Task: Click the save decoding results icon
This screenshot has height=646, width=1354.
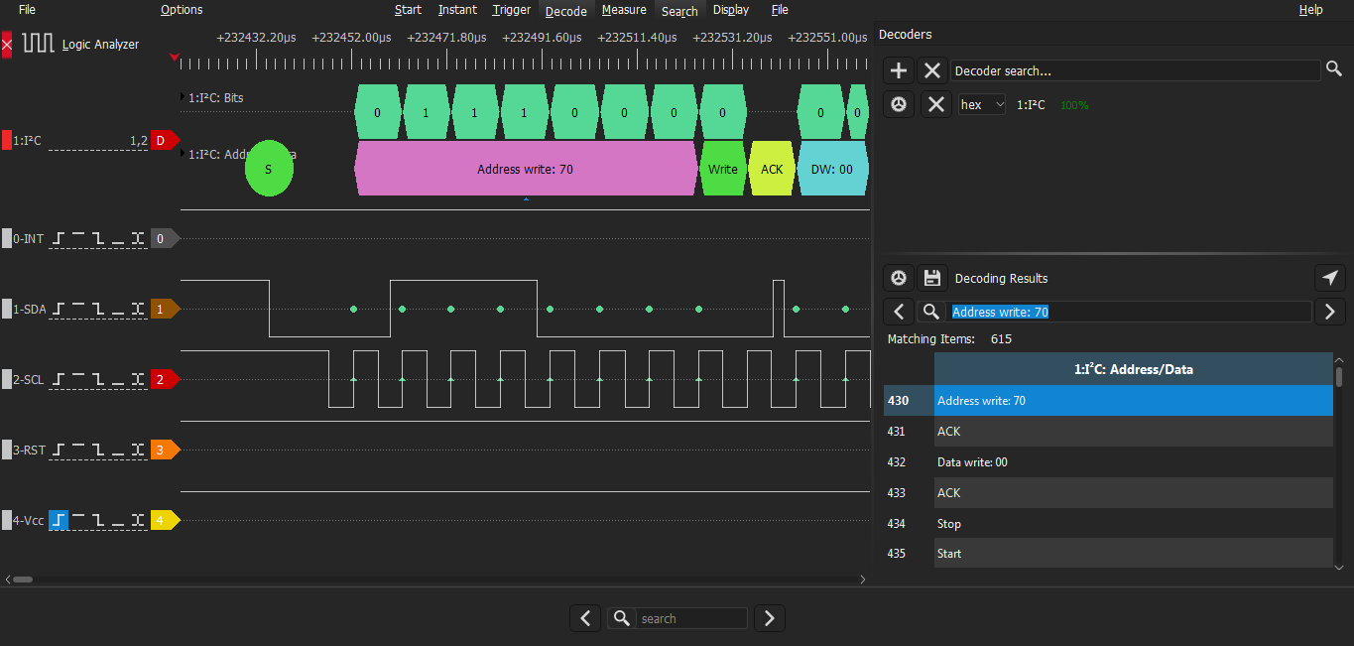Action: (931, 278)
